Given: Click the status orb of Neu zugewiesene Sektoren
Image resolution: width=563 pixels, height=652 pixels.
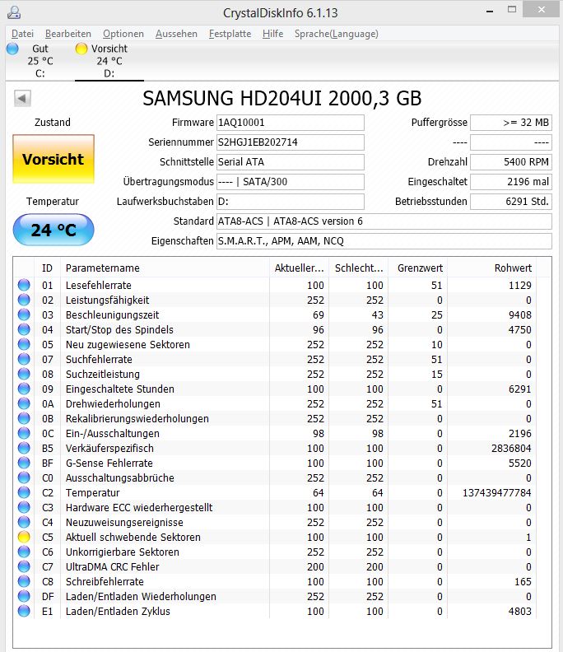Looking at the screenshot, I should [24, 344].
